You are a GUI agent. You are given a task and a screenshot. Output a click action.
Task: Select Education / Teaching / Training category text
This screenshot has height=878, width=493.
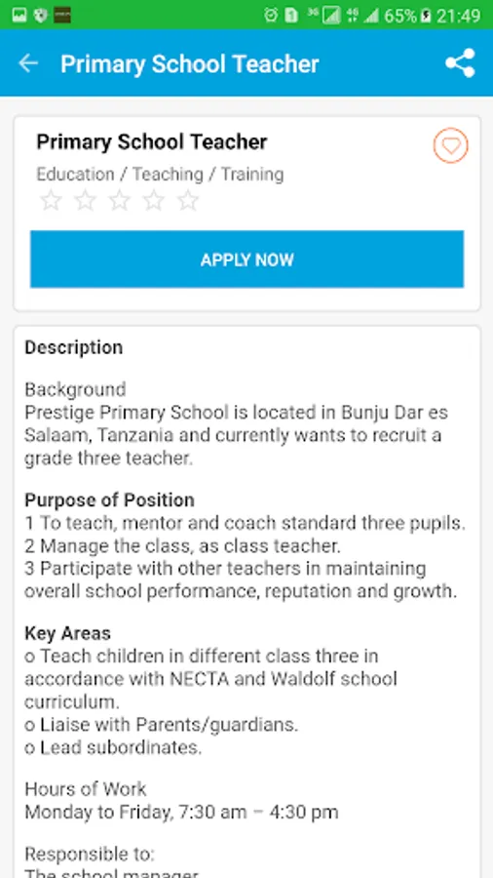[160, 175]
